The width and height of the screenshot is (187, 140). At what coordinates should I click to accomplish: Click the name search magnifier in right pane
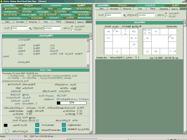(x=124, y=15)
